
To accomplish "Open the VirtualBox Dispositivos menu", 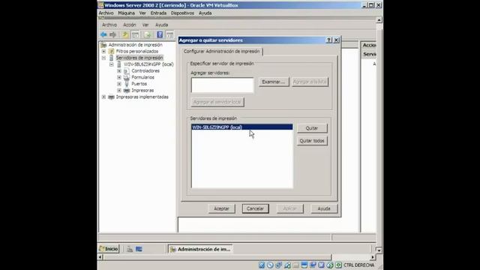I will pos(182,13).
